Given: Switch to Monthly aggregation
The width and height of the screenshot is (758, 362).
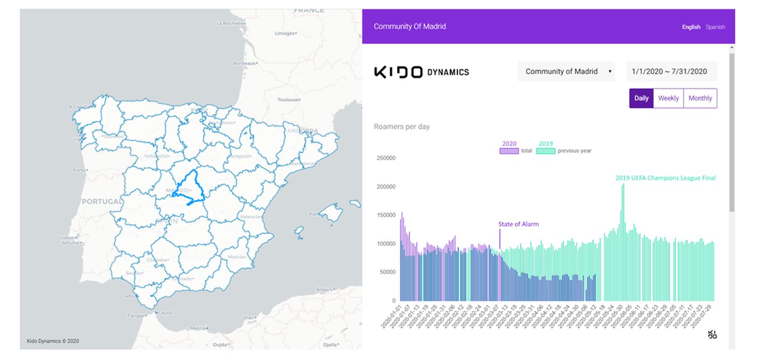Looking at the screenshot, I should (700, 98).
